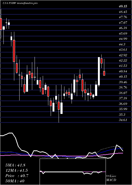Click the 'USA FSBW munafasutra.pro' chart title

pos(20,3)
